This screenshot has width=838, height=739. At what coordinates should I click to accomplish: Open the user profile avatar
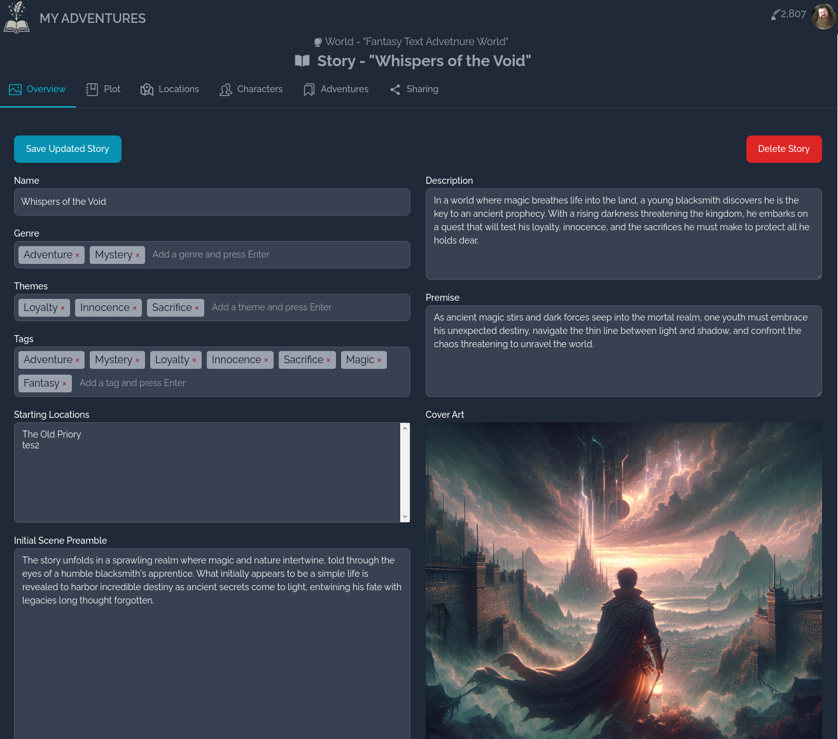point(824,17)
